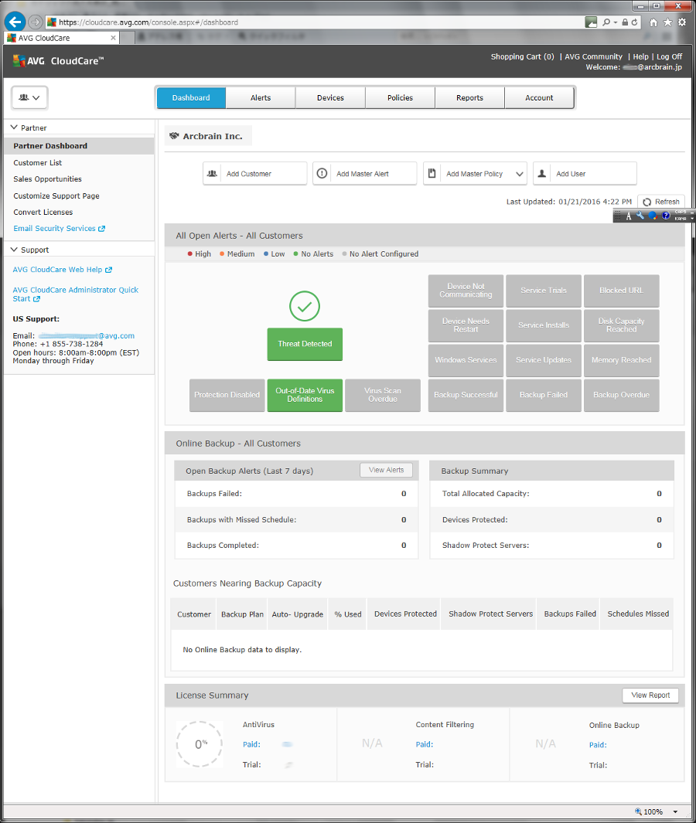Open the IME help question mark icon
The height and width of the screenshot is (823, 696).
point(666,215)
